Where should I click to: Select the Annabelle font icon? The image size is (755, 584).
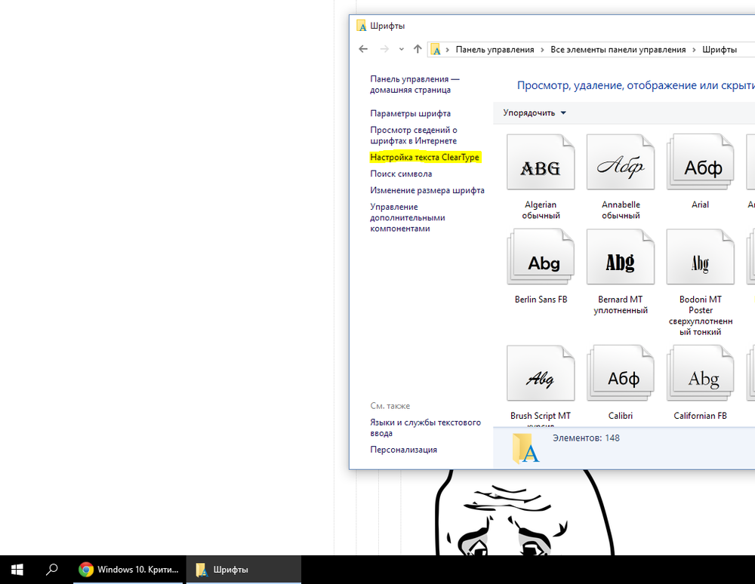pos(621,163)
